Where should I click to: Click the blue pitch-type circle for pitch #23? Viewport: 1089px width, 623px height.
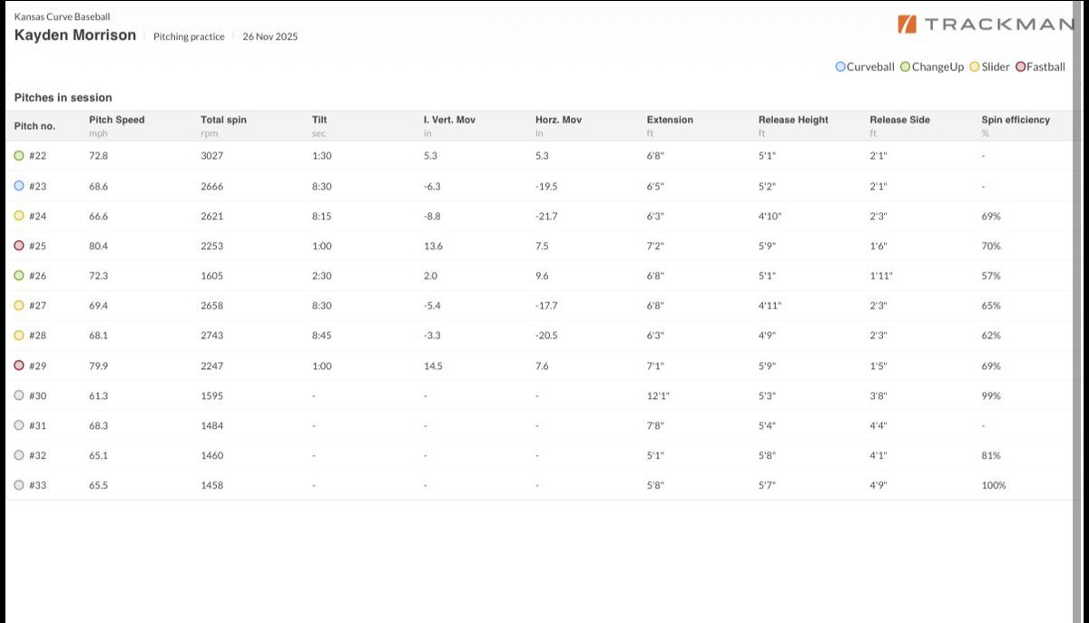coord(20,186)
